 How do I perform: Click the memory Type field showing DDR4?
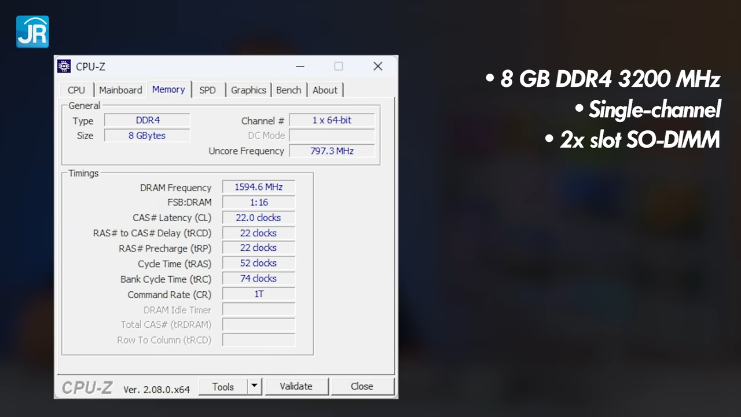click(147, 120)
